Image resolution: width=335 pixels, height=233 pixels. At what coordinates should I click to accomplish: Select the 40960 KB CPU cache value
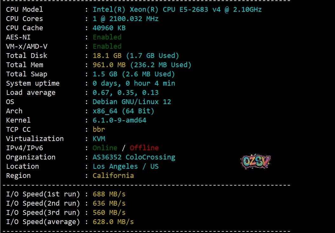(x=109, y=28)
